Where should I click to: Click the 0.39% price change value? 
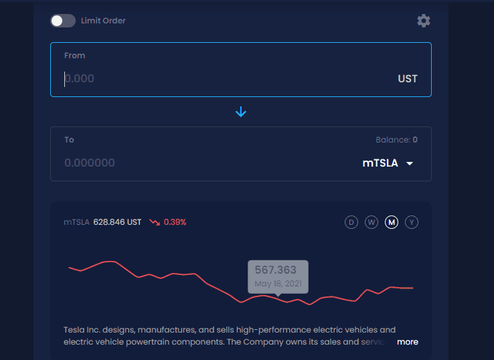[x=175, y=222]
